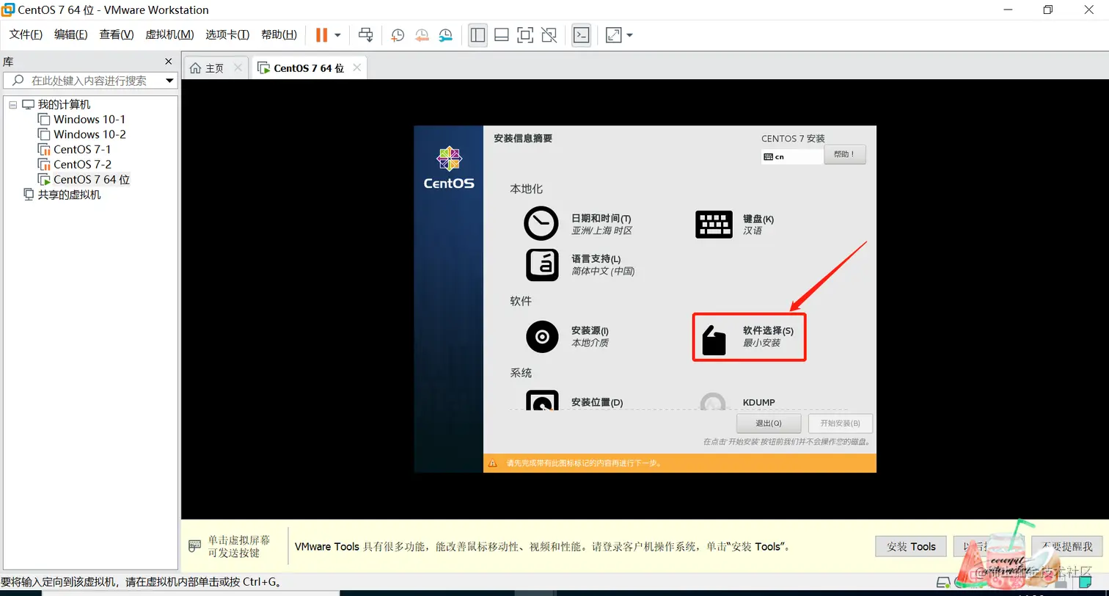Click the stretch guest display icon
The height and width of the screenshot is (596, 1109).
[x=613, y=34]
